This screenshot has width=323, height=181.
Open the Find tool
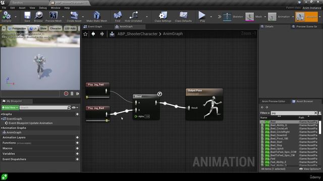pyautogui.click(x=118, y=17)
